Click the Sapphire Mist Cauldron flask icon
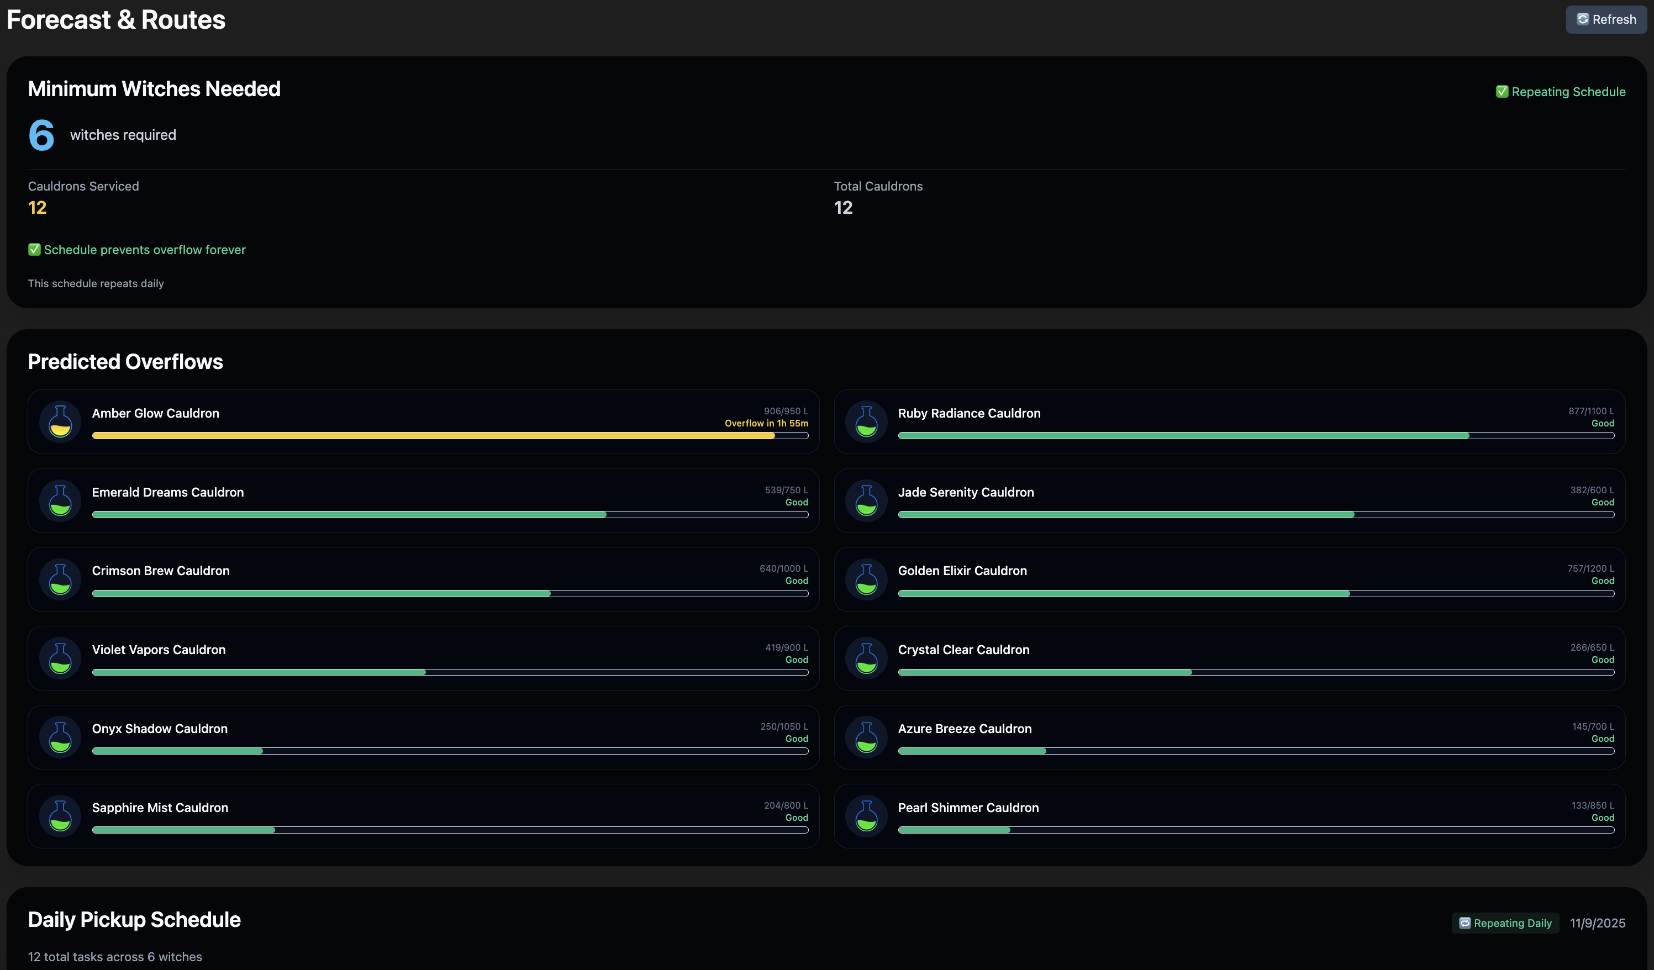The height and width of the screenshot is (970, 1654). (60, 816)
